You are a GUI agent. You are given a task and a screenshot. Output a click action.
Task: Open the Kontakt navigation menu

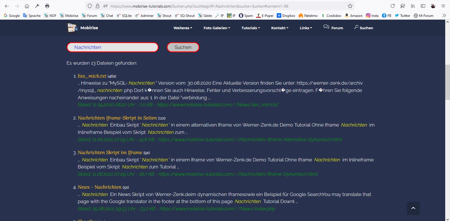click(x=280, y=28)
